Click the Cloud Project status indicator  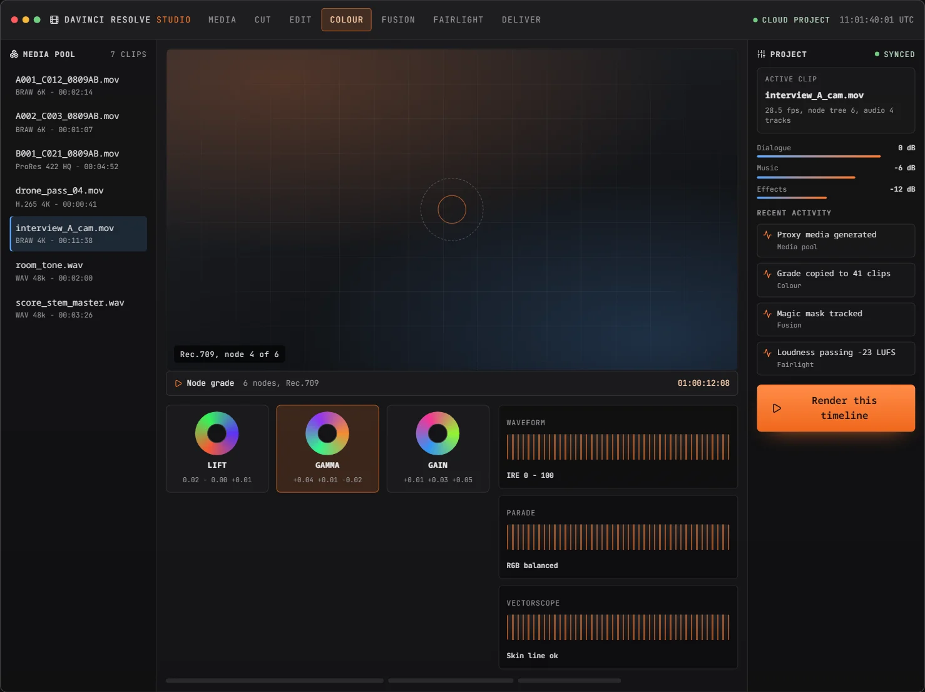[x=791, y=20]
